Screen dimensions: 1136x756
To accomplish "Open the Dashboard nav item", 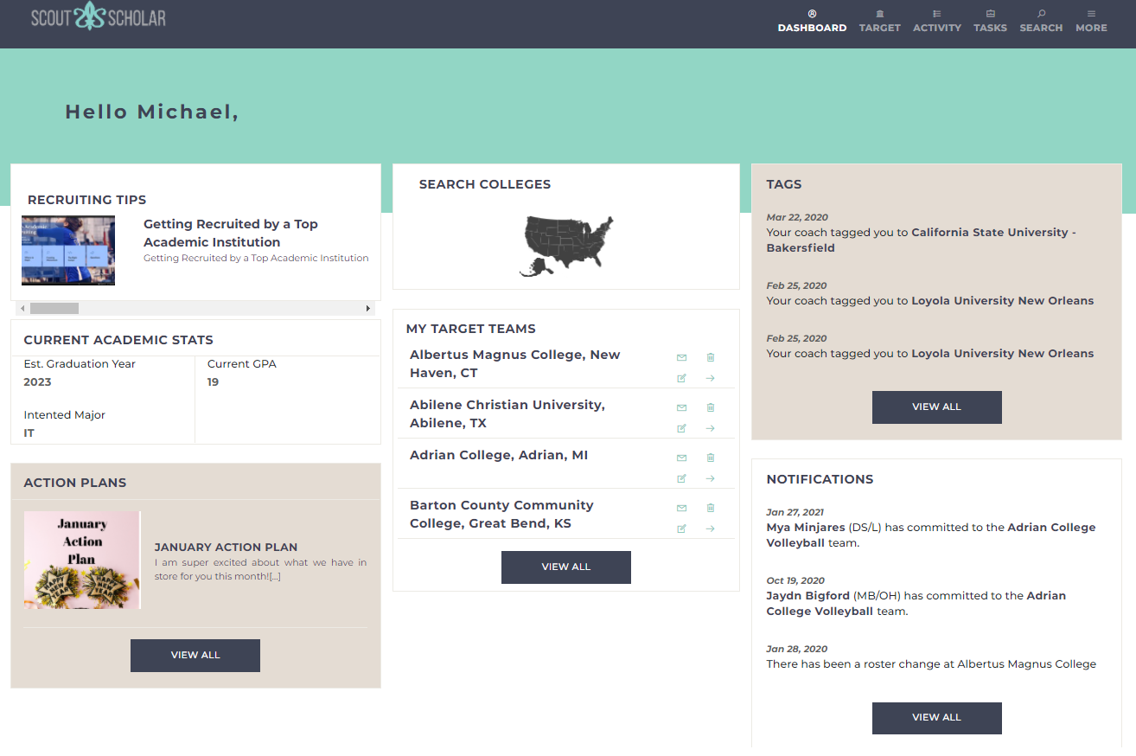I will (812, 22).
